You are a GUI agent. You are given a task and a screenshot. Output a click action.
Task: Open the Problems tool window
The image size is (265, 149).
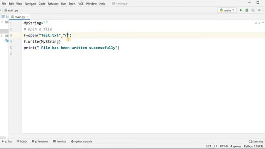40,142
